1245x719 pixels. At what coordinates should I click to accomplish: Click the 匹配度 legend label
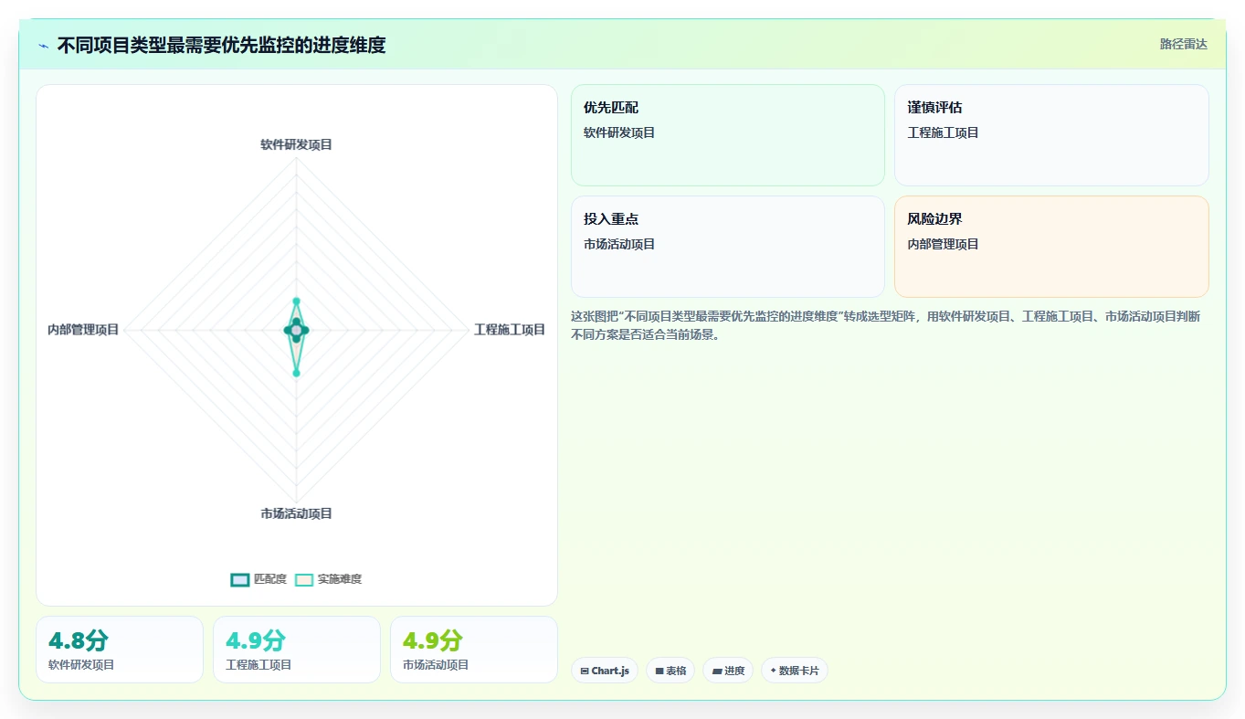click(270, 579)
